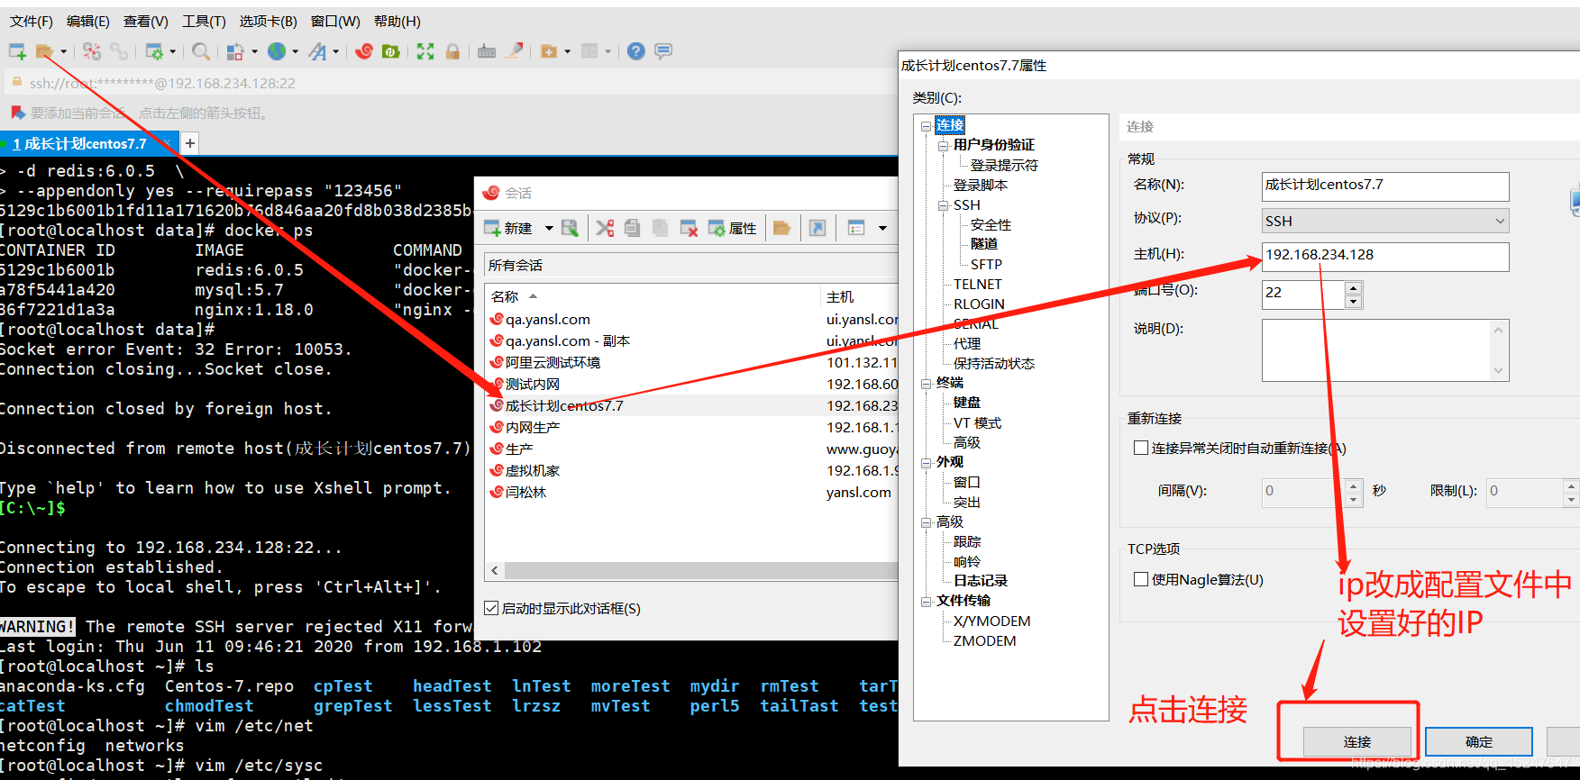Click the session properties gear icon in main toolbar
Image resolution: width=1580 pixels, height=780 pixels.
(154, 51)
